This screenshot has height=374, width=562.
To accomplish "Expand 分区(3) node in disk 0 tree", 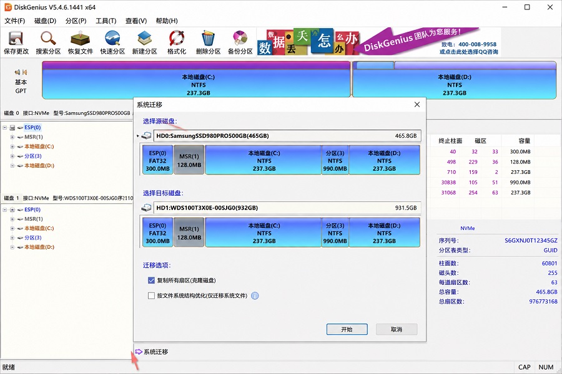I will coord(12,156).
